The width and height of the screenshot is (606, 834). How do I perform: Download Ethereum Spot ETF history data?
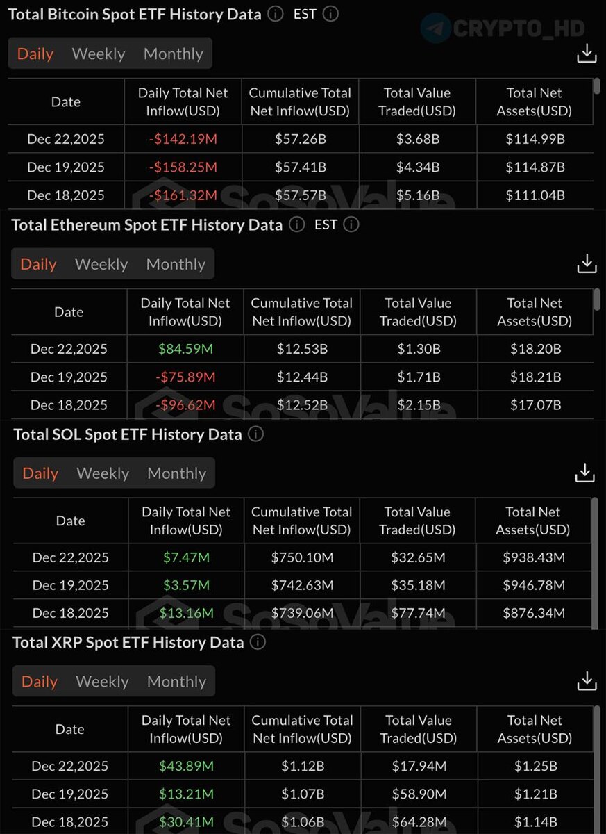click(x=587, y=263)
